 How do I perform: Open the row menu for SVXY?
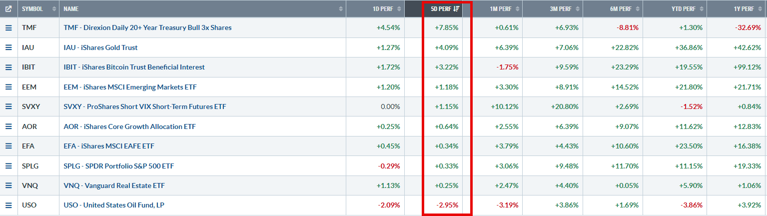coord(8,106)
